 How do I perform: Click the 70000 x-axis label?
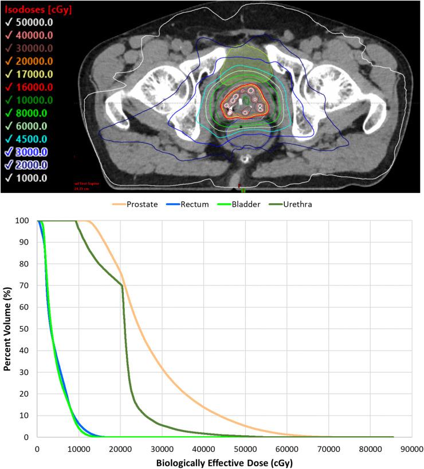[x=328, y=449]
